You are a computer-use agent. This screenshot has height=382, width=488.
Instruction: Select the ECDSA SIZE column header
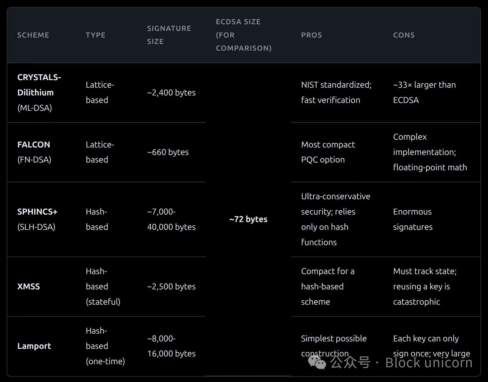[x=243, y=35]
